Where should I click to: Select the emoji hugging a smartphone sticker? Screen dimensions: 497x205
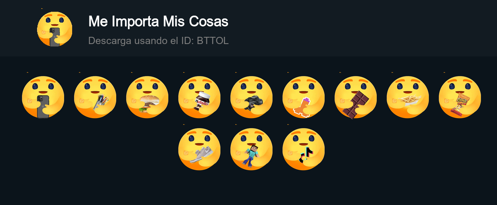pyautogui.click(x=43, y=97)
